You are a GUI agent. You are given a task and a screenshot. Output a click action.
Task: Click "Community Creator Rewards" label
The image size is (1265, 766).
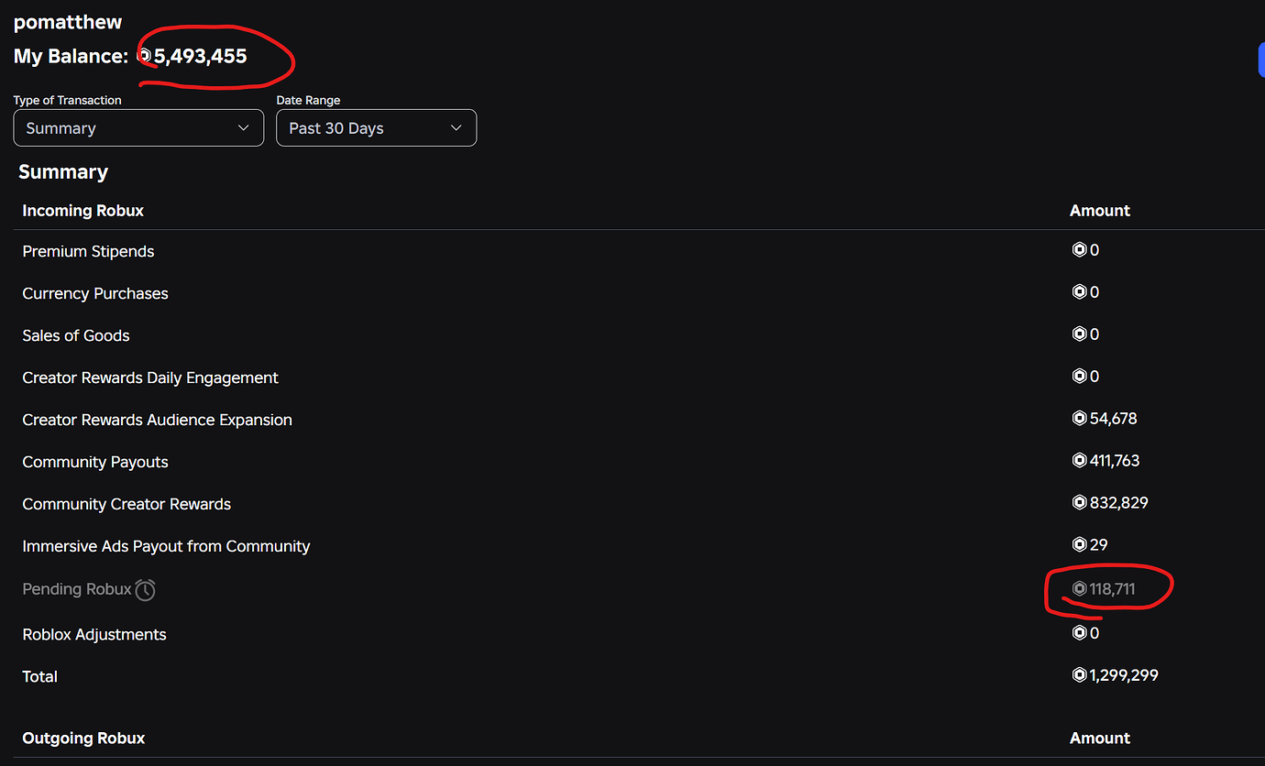point(126,504)
